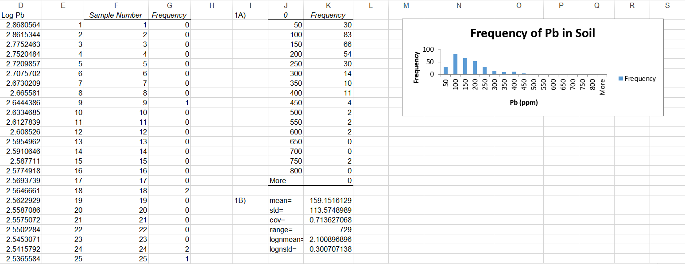Select the Pb (ppm) horizontal axis title

[x=523, y=103]
